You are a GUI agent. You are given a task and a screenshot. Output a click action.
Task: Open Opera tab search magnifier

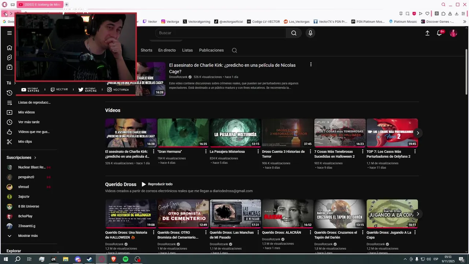click(443, 5)
